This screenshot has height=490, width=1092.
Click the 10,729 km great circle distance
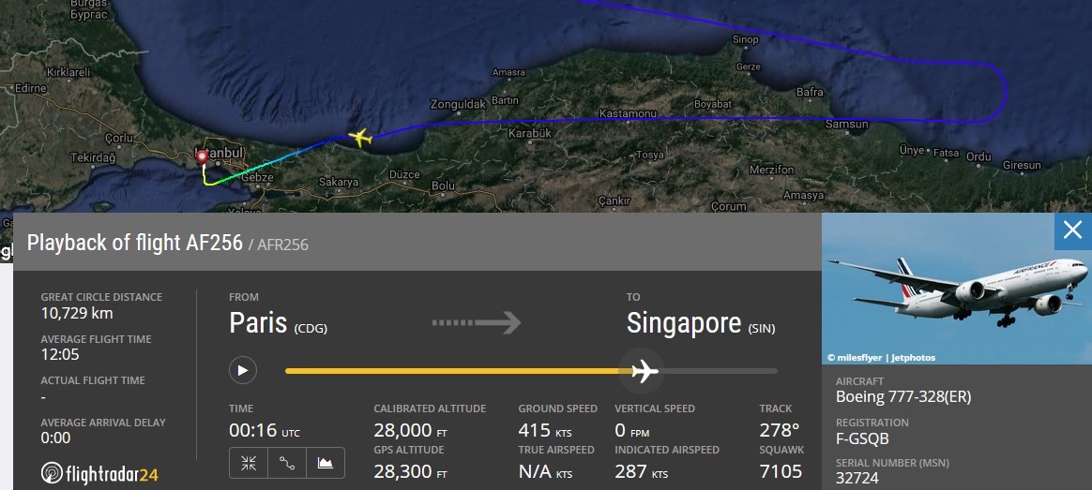(x=77, y=313)
